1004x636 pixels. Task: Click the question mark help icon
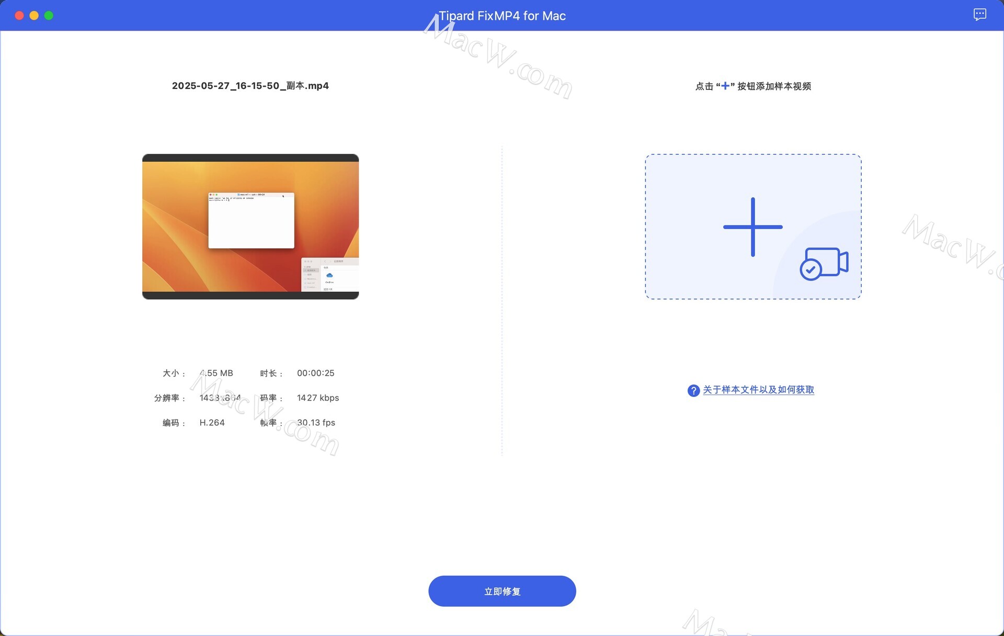tap(693, 390)
